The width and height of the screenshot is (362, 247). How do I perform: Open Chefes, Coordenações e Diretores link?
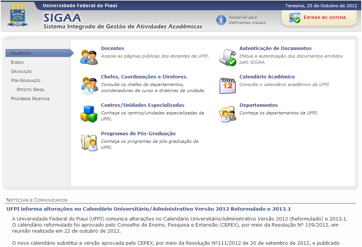[x=144, y=77]
